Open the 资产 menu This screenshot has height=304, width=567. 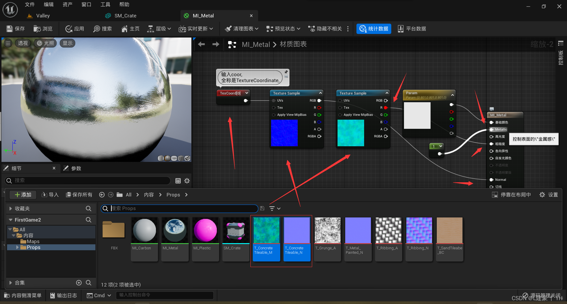coord(67,4)
